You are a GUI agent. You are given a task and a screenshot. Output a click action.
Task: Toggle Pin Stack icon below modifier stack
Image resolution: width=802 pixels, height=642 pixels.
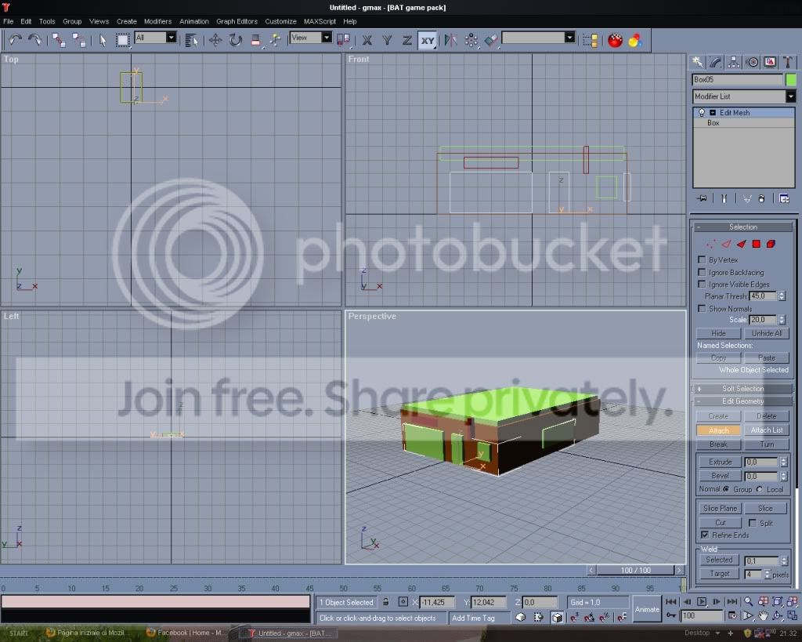coord(702,198)
